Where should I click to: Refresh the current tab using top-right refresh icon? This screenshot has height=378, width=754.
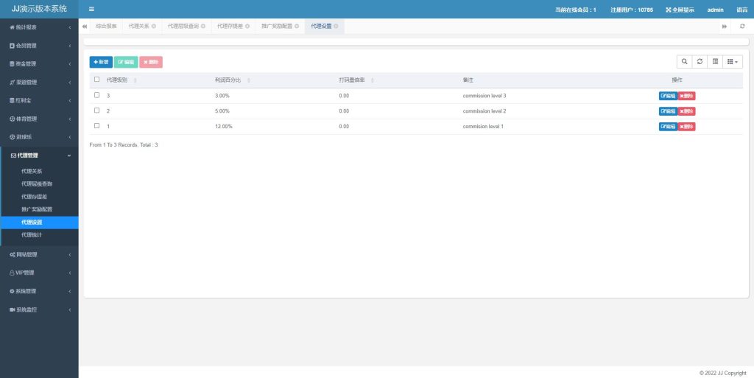742,27
